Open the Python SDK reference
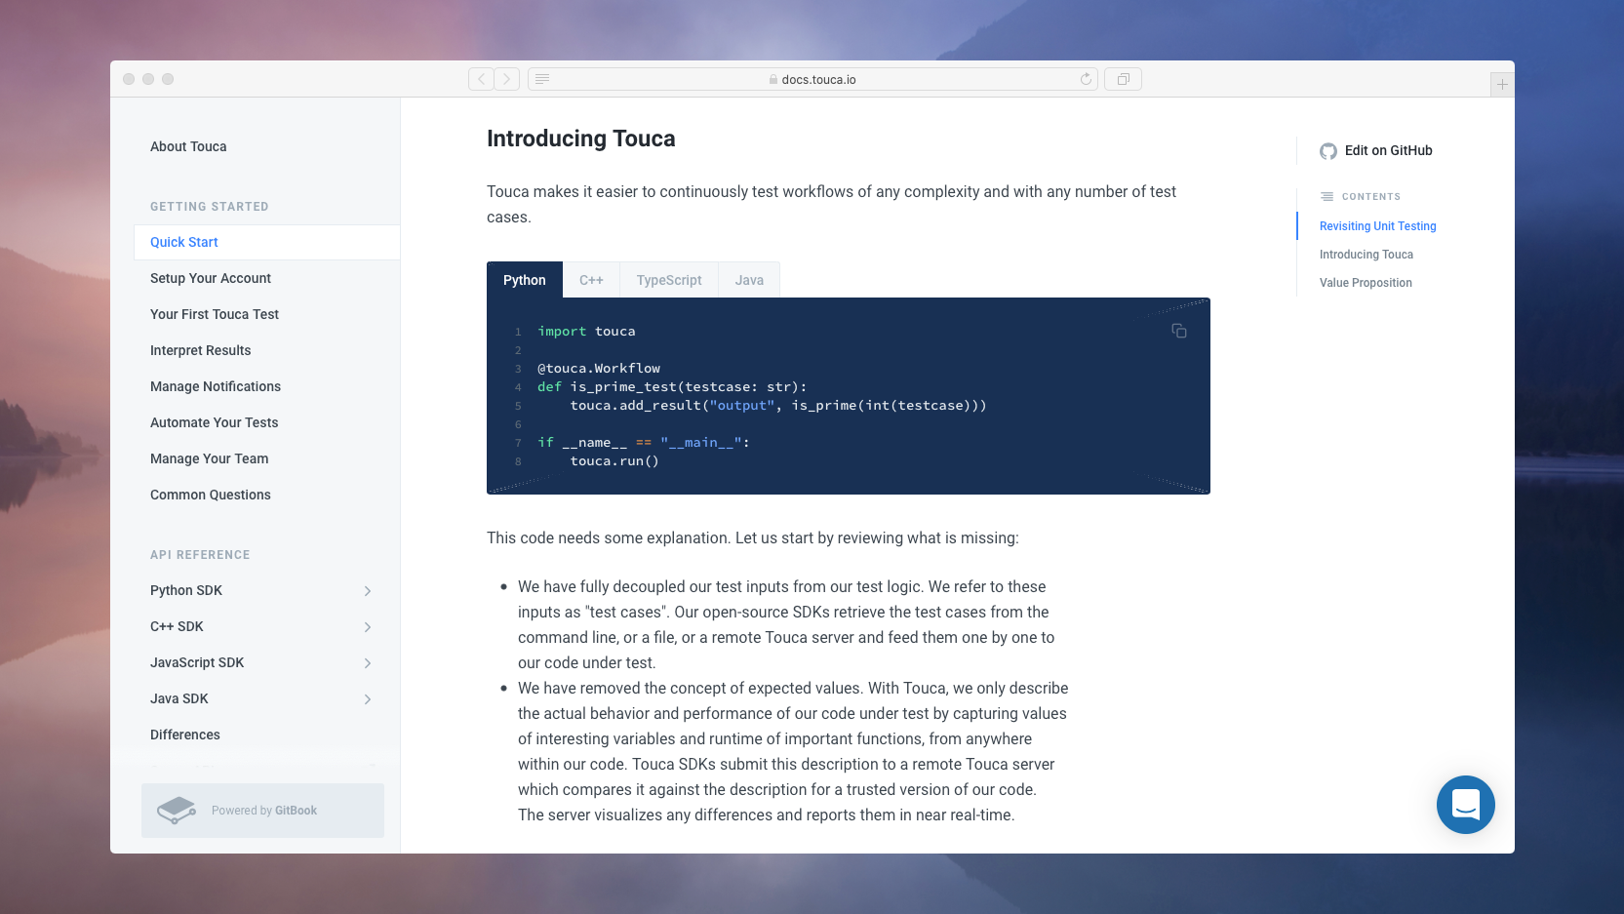1624x914 pixels. (x=186, y=590)
